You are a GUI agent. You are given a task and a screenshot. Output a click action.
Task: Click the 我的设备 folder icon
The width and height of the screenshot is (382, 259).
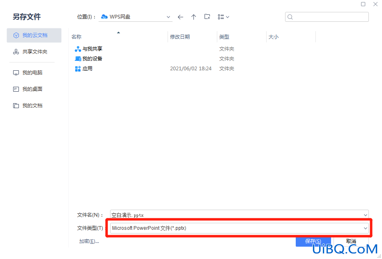78,59
